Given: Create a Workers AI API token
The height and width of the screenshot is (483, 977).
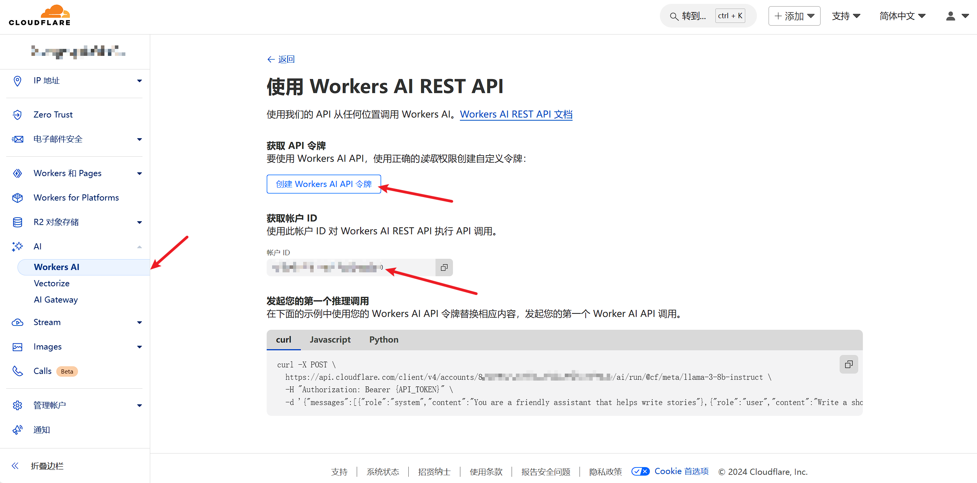Looking at the screenshot, I should tap(323, 184).
